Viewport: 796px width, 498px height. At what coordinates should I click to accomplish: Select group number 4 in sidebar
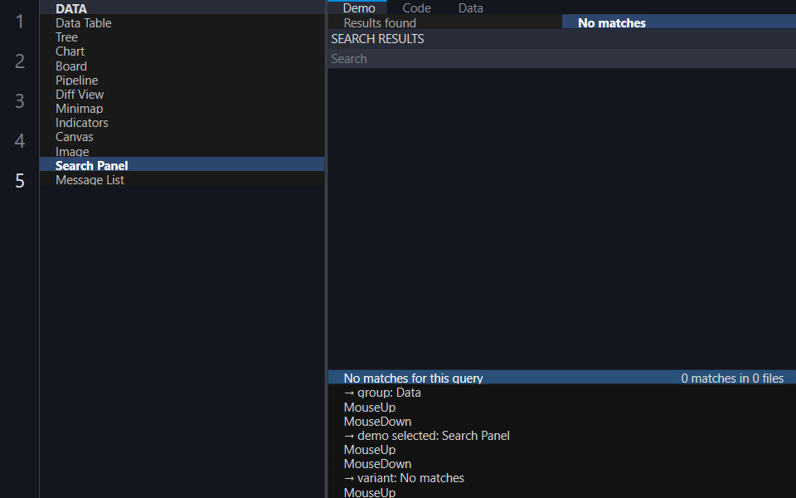19,140
